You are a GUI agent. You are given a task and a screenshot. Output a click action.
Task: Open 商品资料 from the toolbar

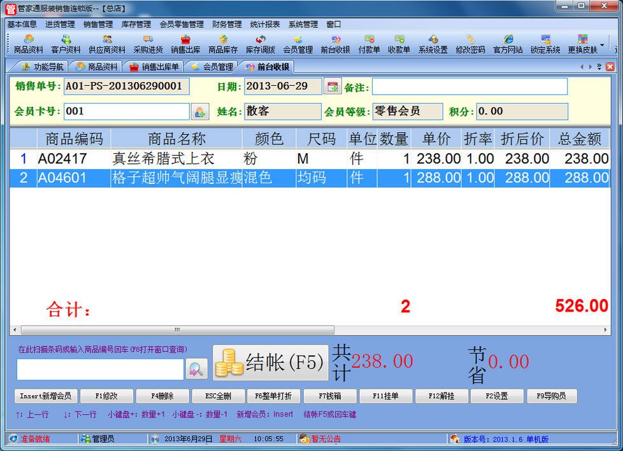(x=29, y=44)
